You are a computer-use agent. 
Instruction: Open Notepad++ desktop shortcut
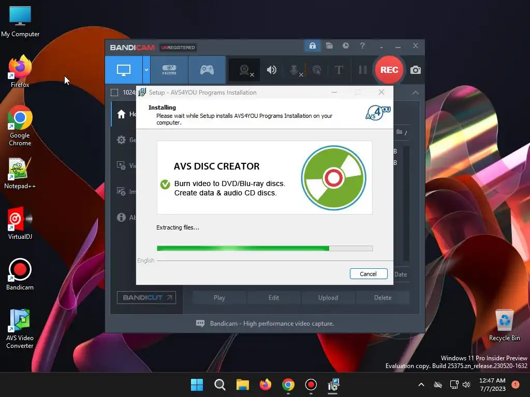coord(20,173)
